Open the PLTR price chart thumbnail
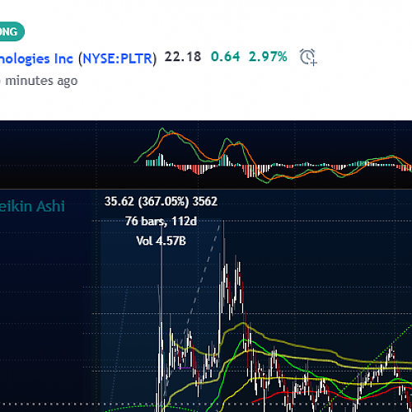Image resolution: width=412 pixels, height=412 pixels. pyautogui.click(x=206, y=266)
